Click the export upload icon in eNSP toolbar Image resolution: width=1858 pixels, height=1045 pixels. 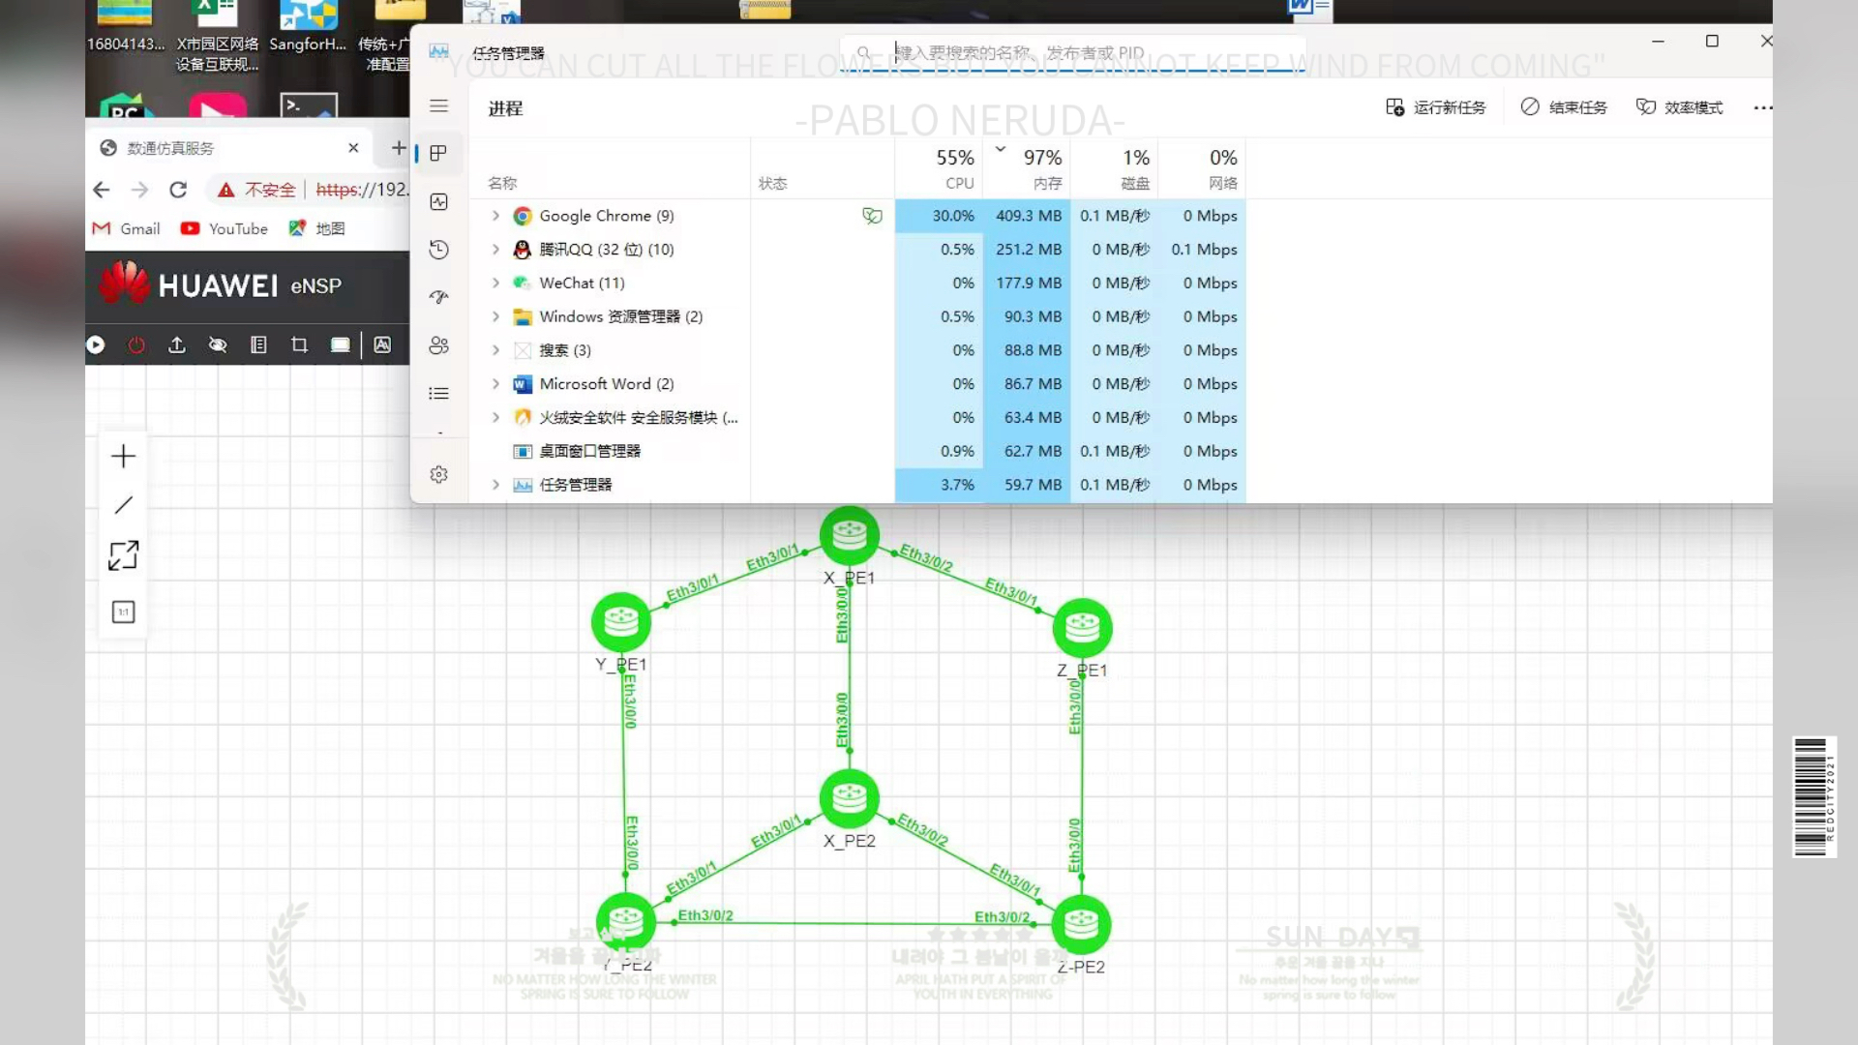click(177, 344)
